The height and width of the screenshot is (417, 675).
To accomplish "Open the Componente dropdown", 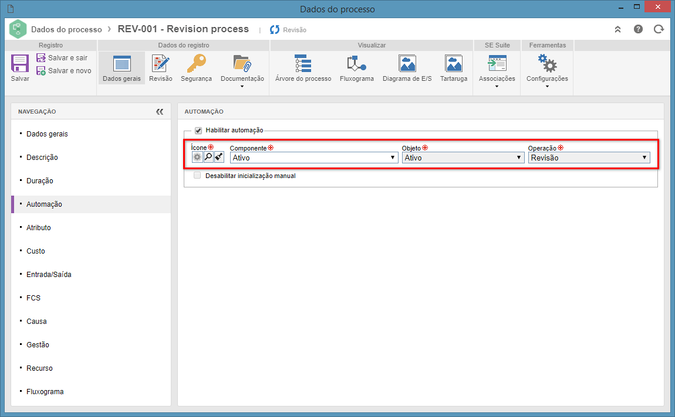I will coord(314,158).
